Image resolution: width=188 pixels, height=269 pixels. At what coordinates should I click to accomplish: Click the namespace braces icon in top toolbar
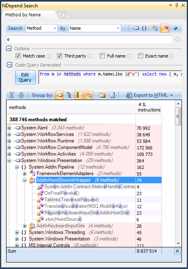pyautogui.click(x=144, y=28)
